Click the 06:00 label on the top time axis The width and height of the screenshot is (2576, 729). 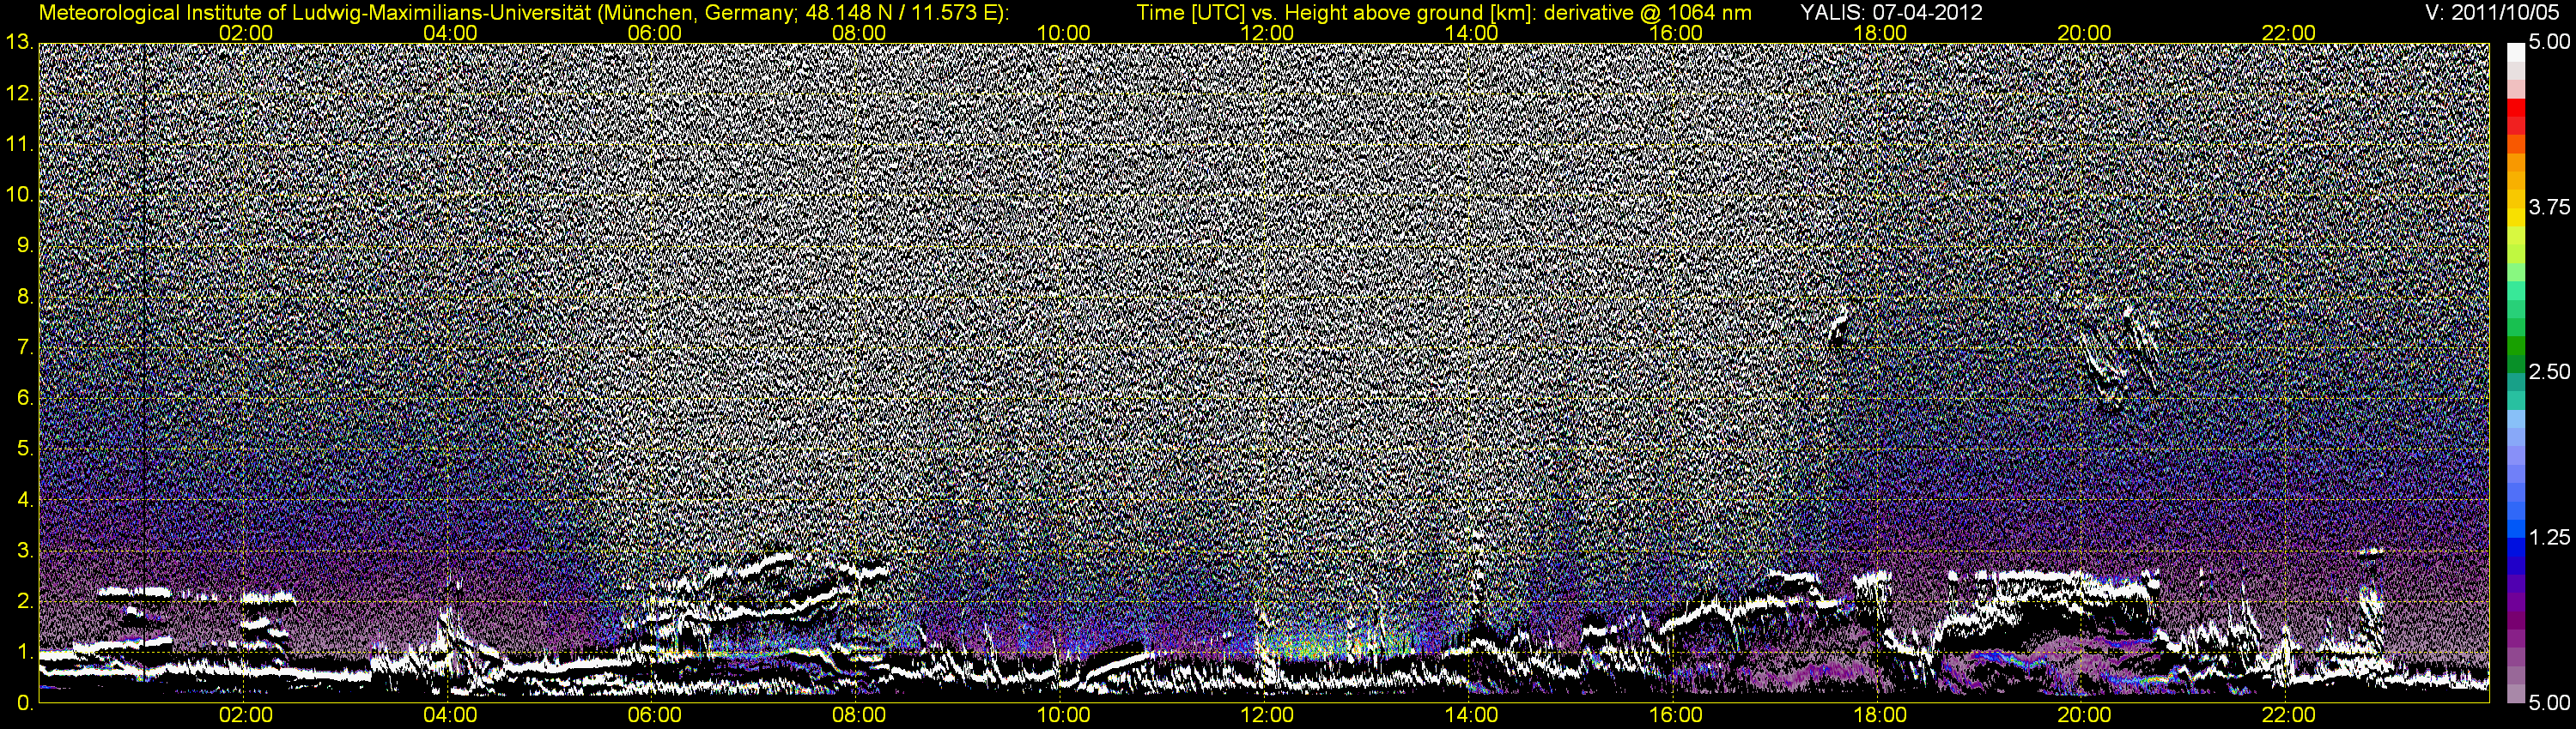[x=655, y=33]
